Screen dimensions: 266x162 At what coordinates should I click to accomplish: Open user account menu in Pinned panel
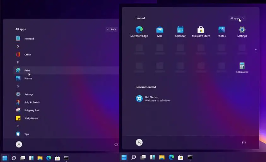(x=139, y=142)
